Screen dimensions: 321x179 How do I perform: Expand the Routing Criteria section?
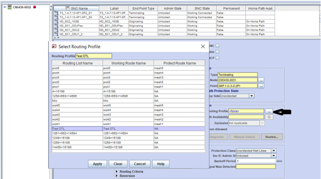[117, 171]
